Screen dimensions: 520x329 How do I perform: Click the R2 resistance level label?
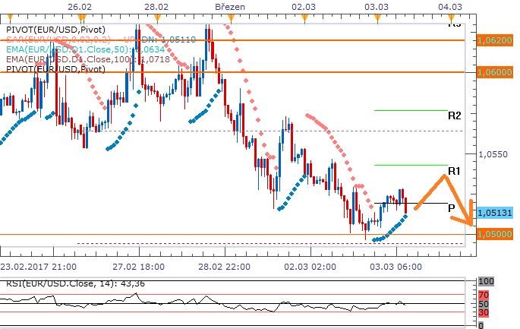pyautogui.click(x=455, y=116)
